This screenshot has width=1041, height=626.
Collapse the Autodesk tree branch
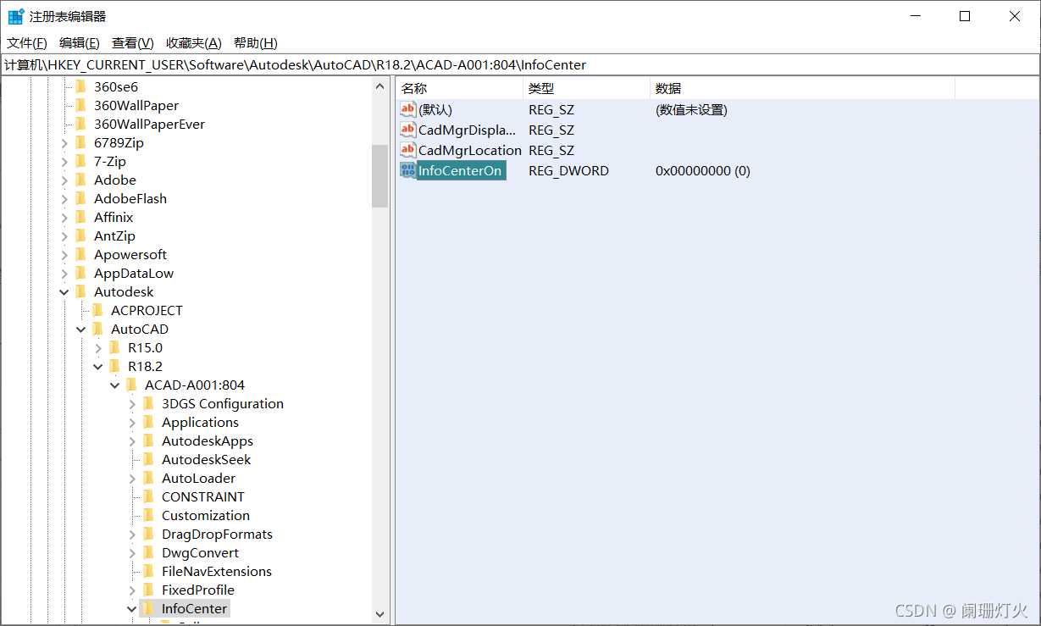coord(64,291)
